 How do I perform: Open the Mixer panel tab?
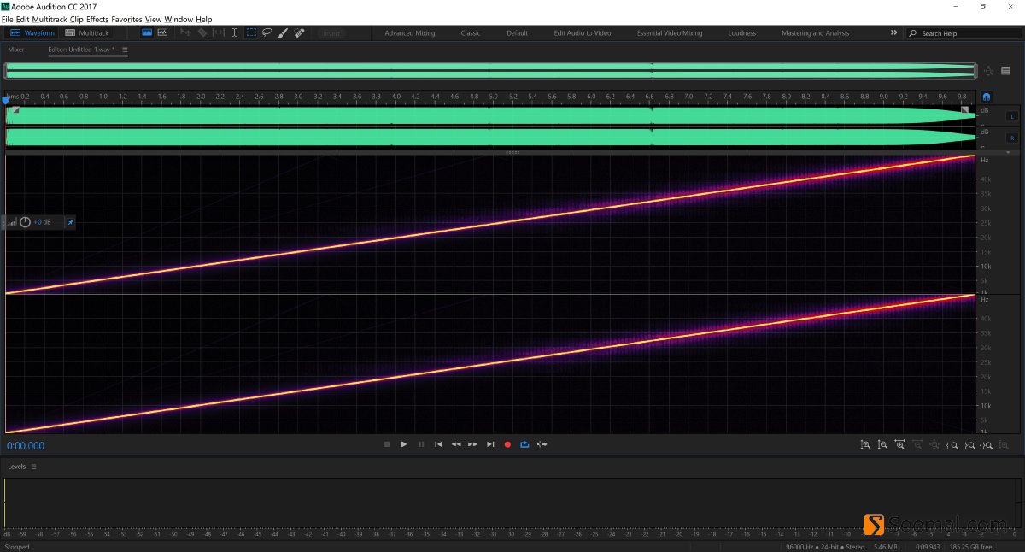pyautogui.click(x=16, y=50)
